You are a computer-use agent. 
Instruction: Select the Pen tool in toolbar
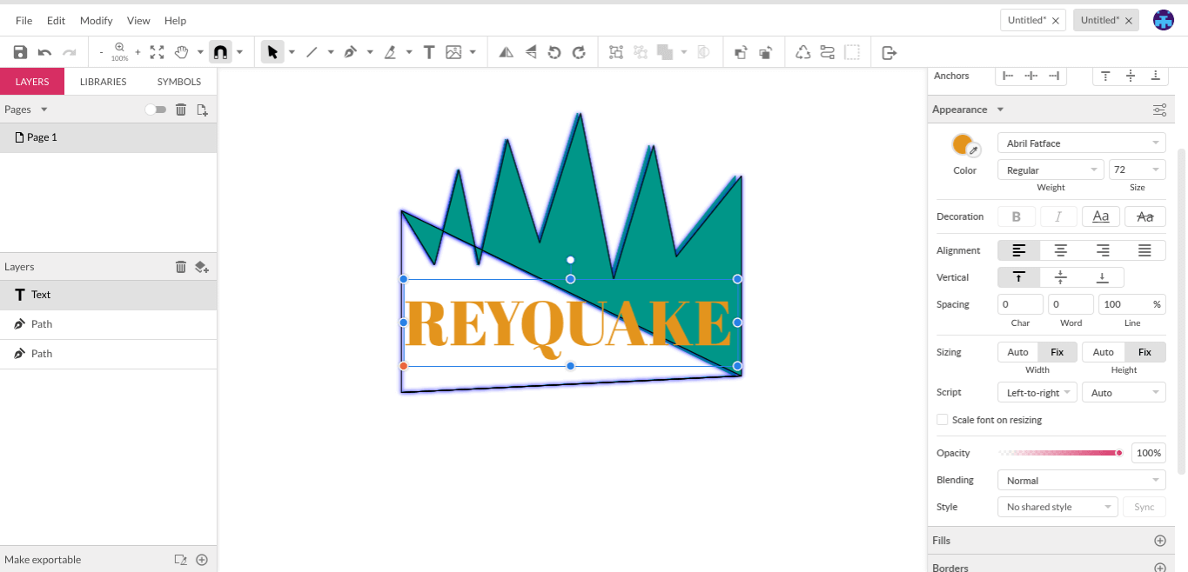(x=351, y=52)
